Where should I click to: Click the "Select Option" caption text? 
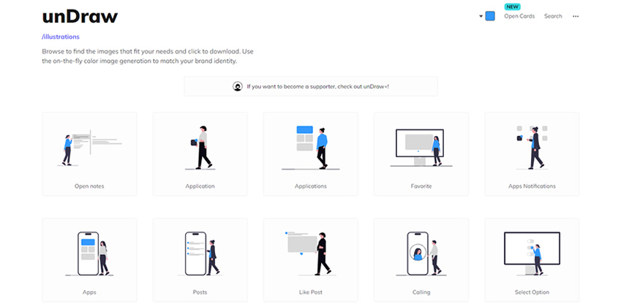(532, 292)
